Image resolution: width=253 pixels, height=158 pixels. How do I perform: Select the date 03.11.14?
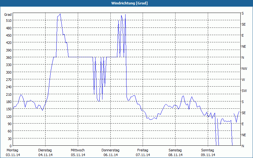[13, 155]
